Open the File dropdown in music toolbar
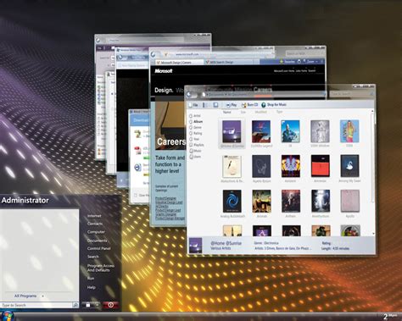 click(193, 105)
